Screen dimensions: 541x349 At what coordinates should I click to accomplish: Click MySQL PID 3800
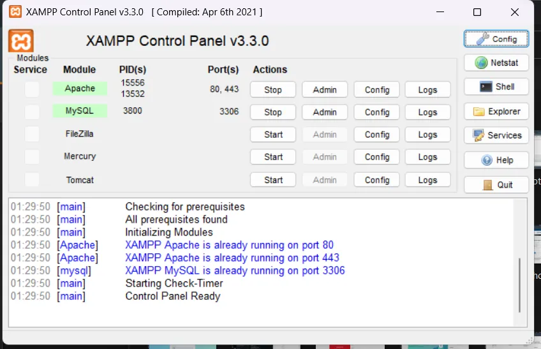tap(133, 111)
